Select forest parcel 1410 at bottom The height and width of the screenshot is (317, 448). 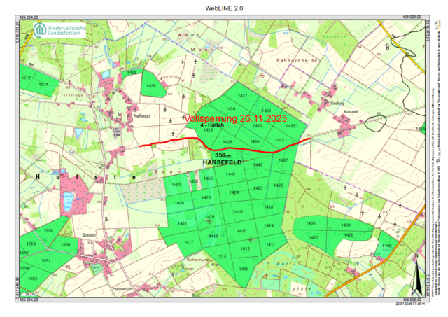point(244,269)
